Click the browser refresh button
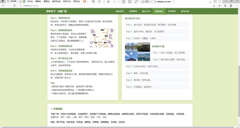This screenshot has height=128, width=240. pos(14,6)
